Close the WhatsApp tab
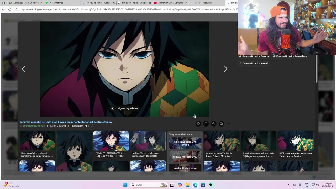 [77, 3]
